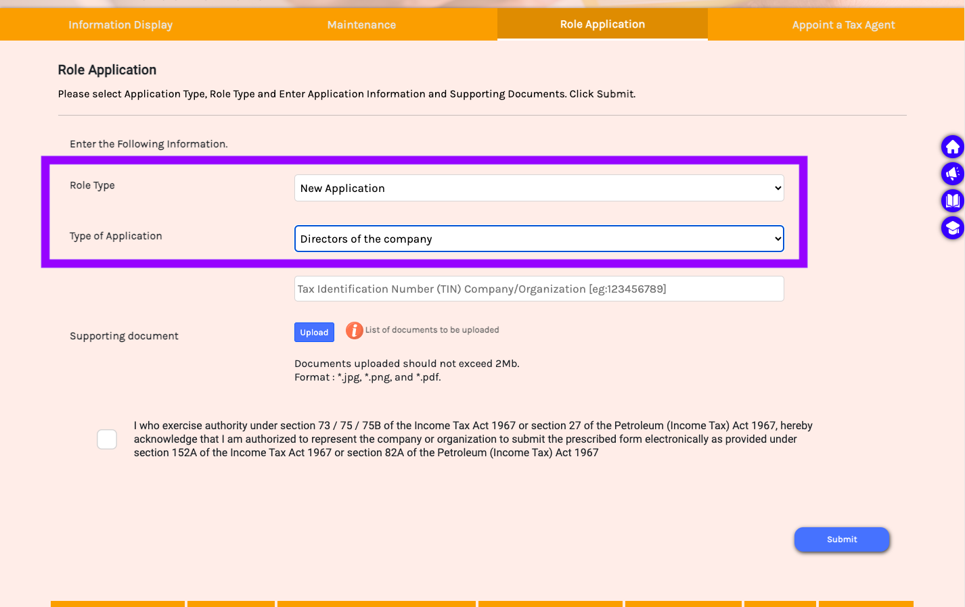This screenshot has height=607, width=965.
Task: Open announcements megaphone icon
Action: click(952, 174)
